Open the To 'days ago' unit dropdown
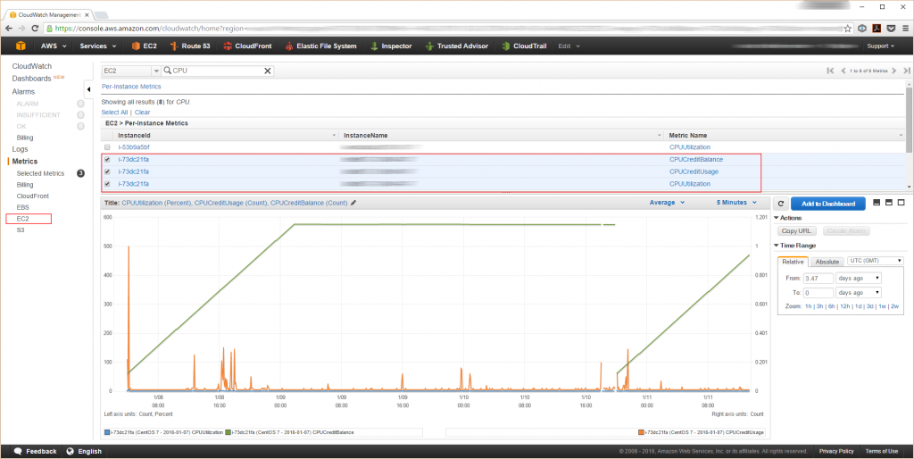This screenshot has height=459, width=914. 858,293
